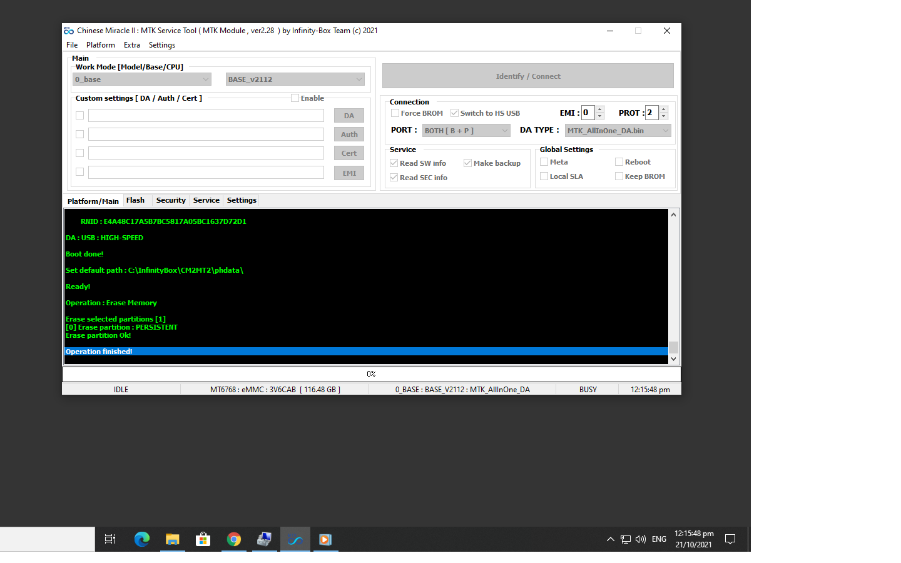
Task: Switch to the Security tab
Action: coord(171,200)
